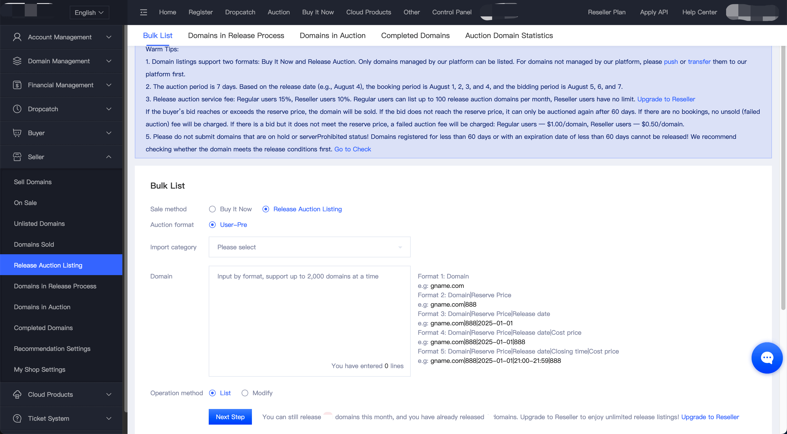The image size is (787, 434).
Task: Click into the Domain input text area
Action: 309,321
